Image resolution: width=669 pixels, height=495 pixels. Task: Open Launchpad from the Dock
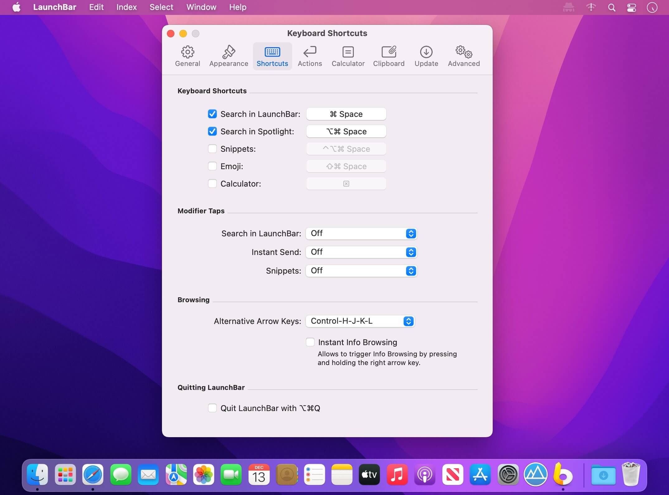pos(65,474)
